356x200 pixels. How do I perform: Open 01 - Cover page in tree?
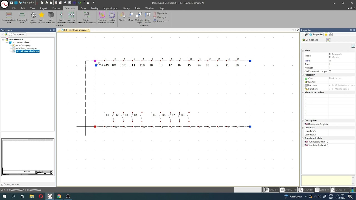(23, 45)
